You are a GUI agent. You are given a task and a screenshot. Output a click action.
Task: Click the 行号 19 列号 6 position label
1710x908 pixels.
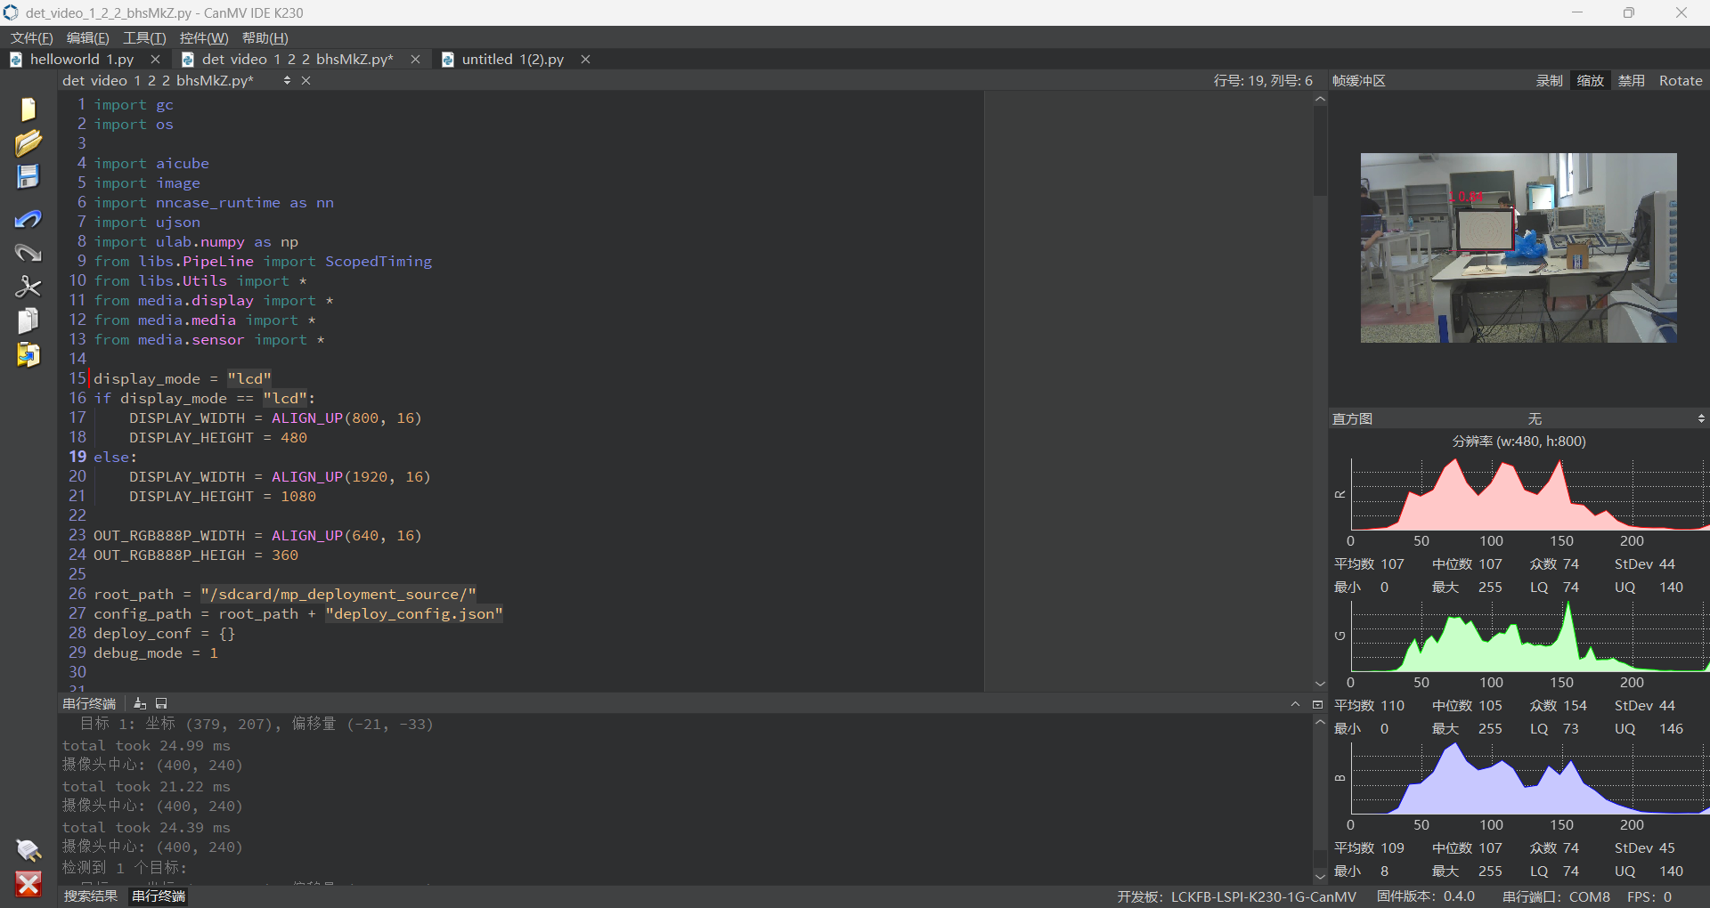coord(1263,80)
